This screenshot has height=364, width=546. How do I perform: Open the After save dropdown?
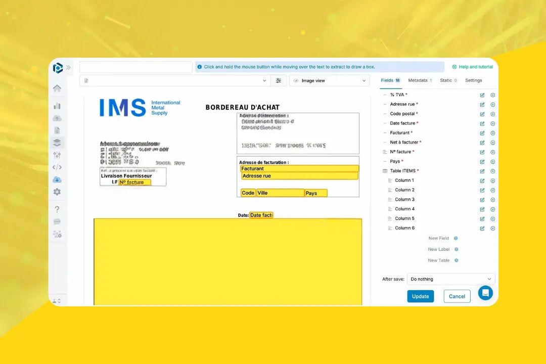[451, 279]
